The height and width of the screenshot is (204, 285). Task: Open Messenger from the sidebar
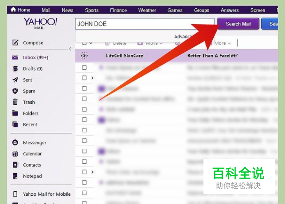coord(35,143)
